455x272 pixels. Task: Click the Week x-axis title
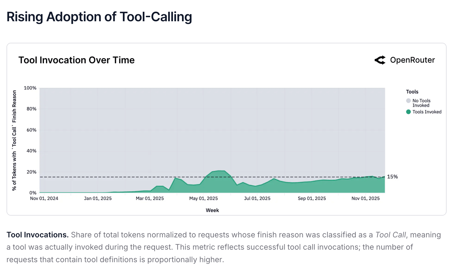coord(212,210)
